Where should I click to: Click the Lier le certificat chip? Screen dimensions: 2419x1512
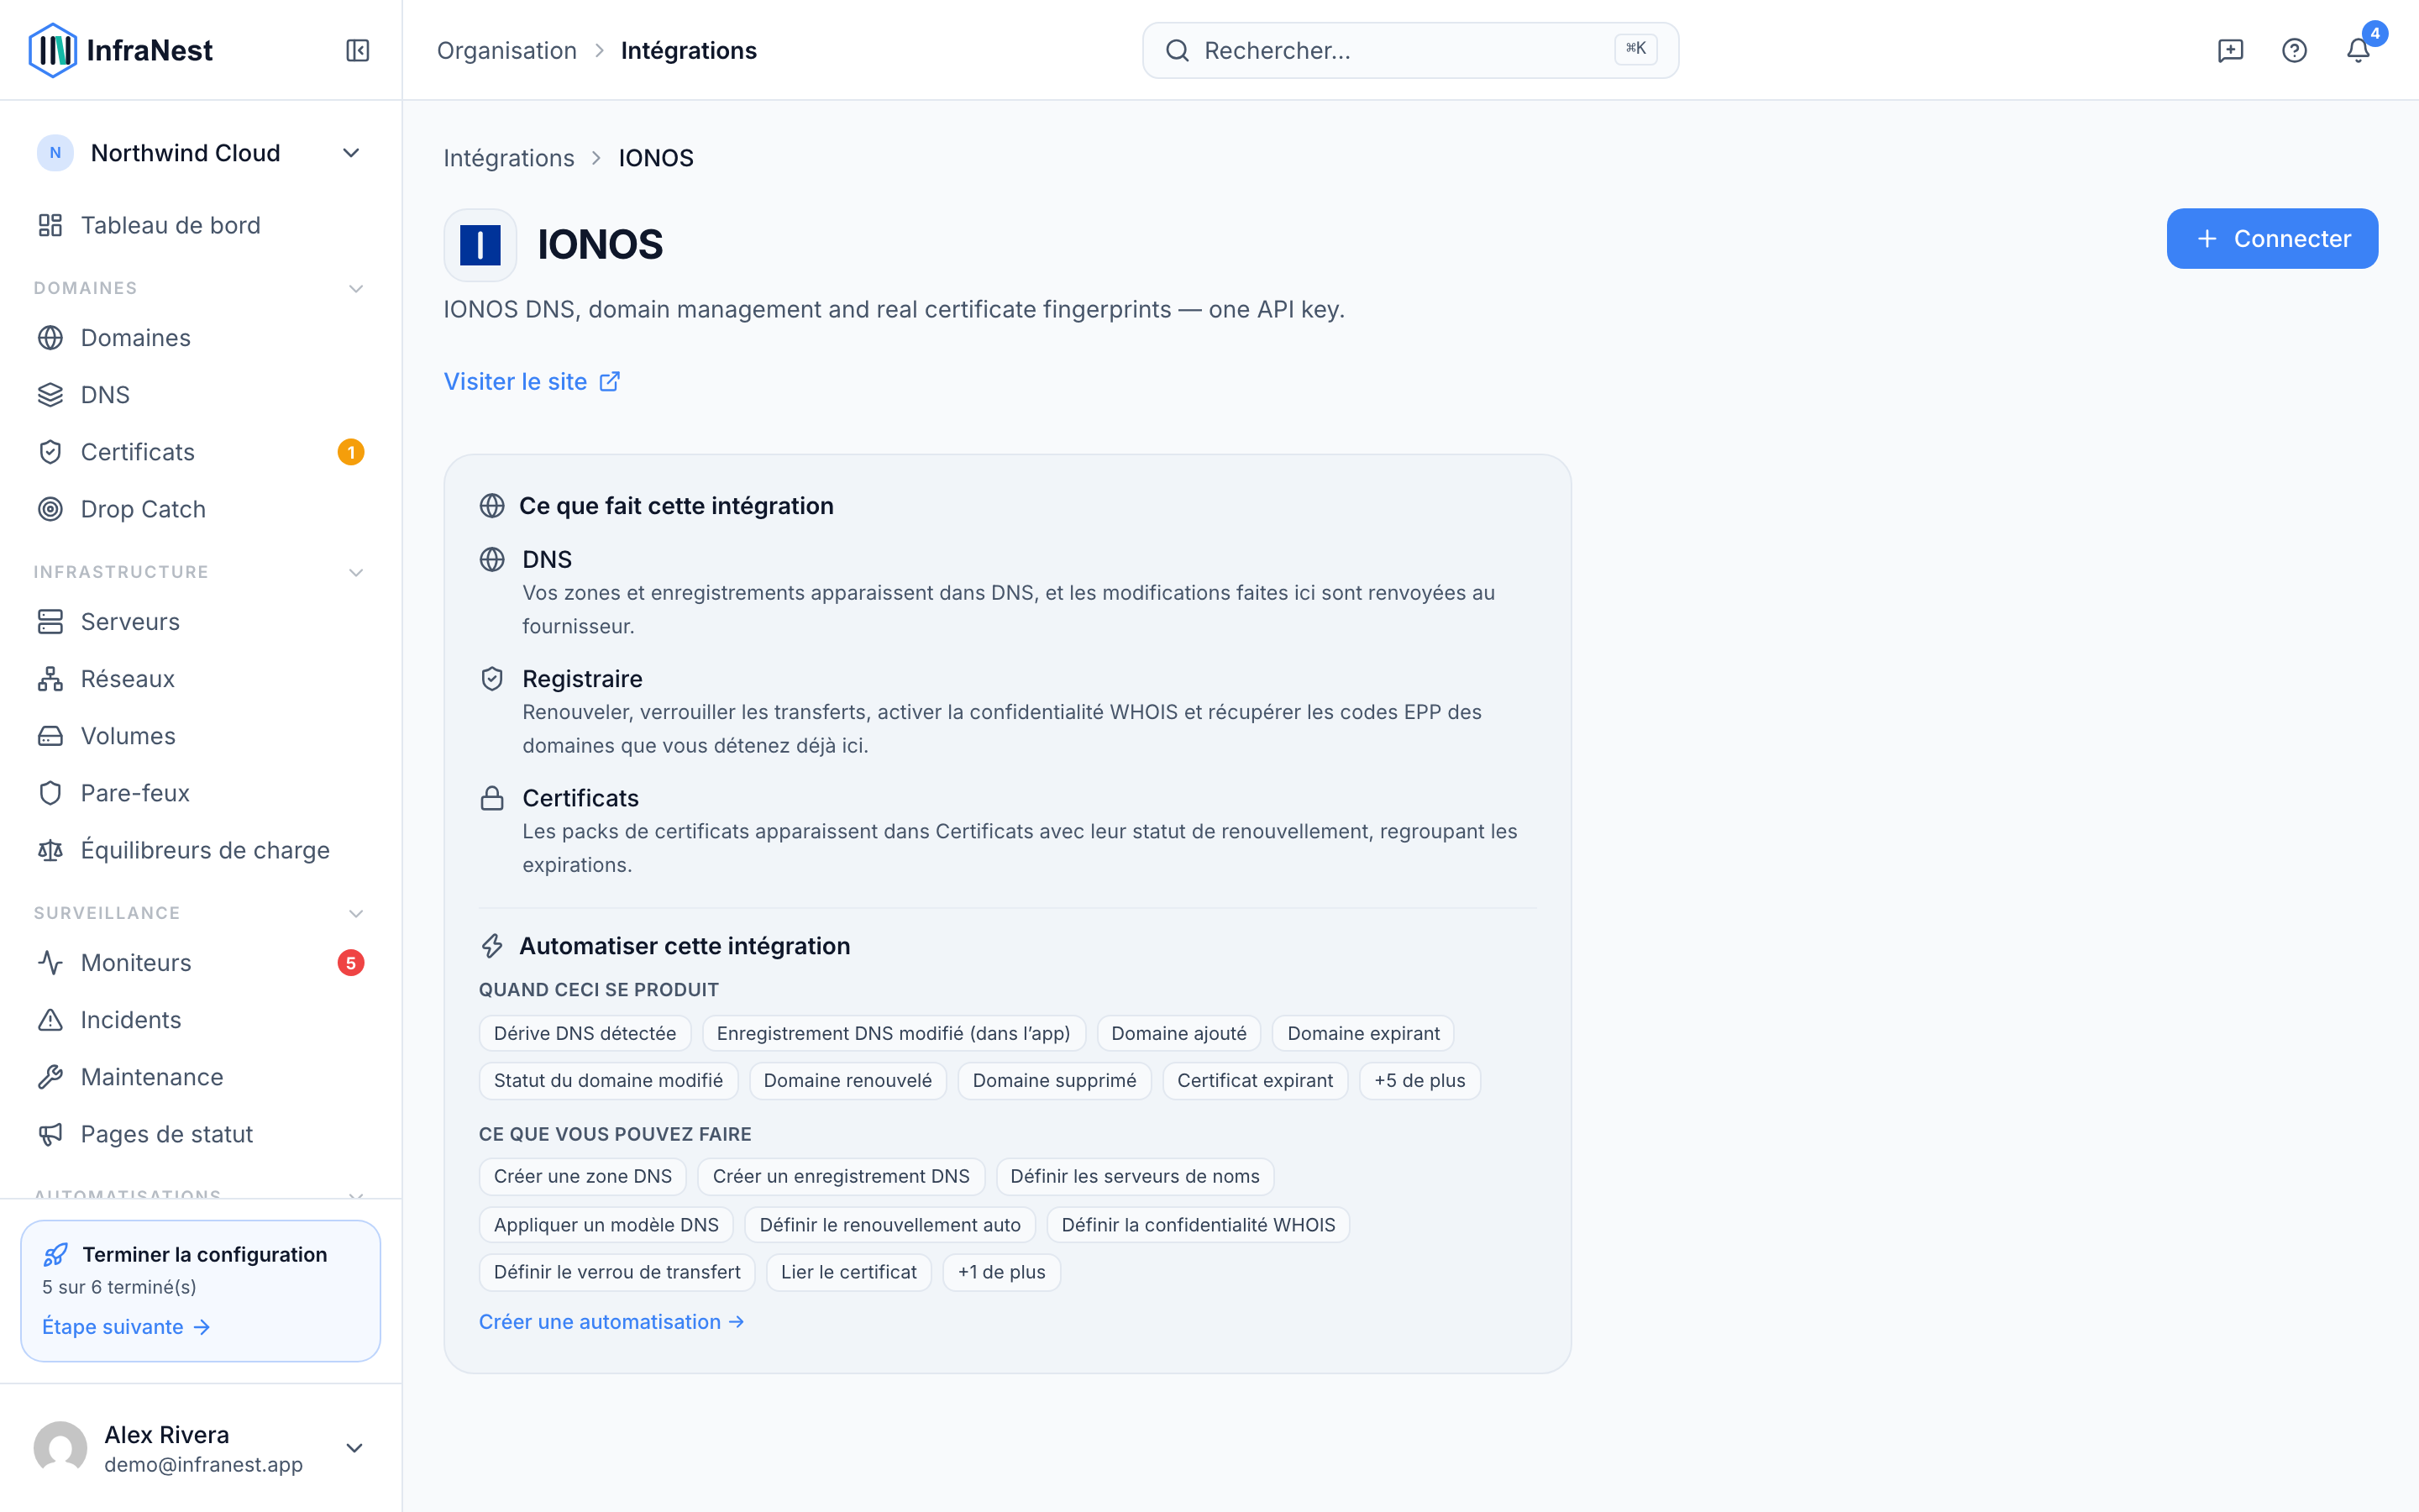(848, 1272)
